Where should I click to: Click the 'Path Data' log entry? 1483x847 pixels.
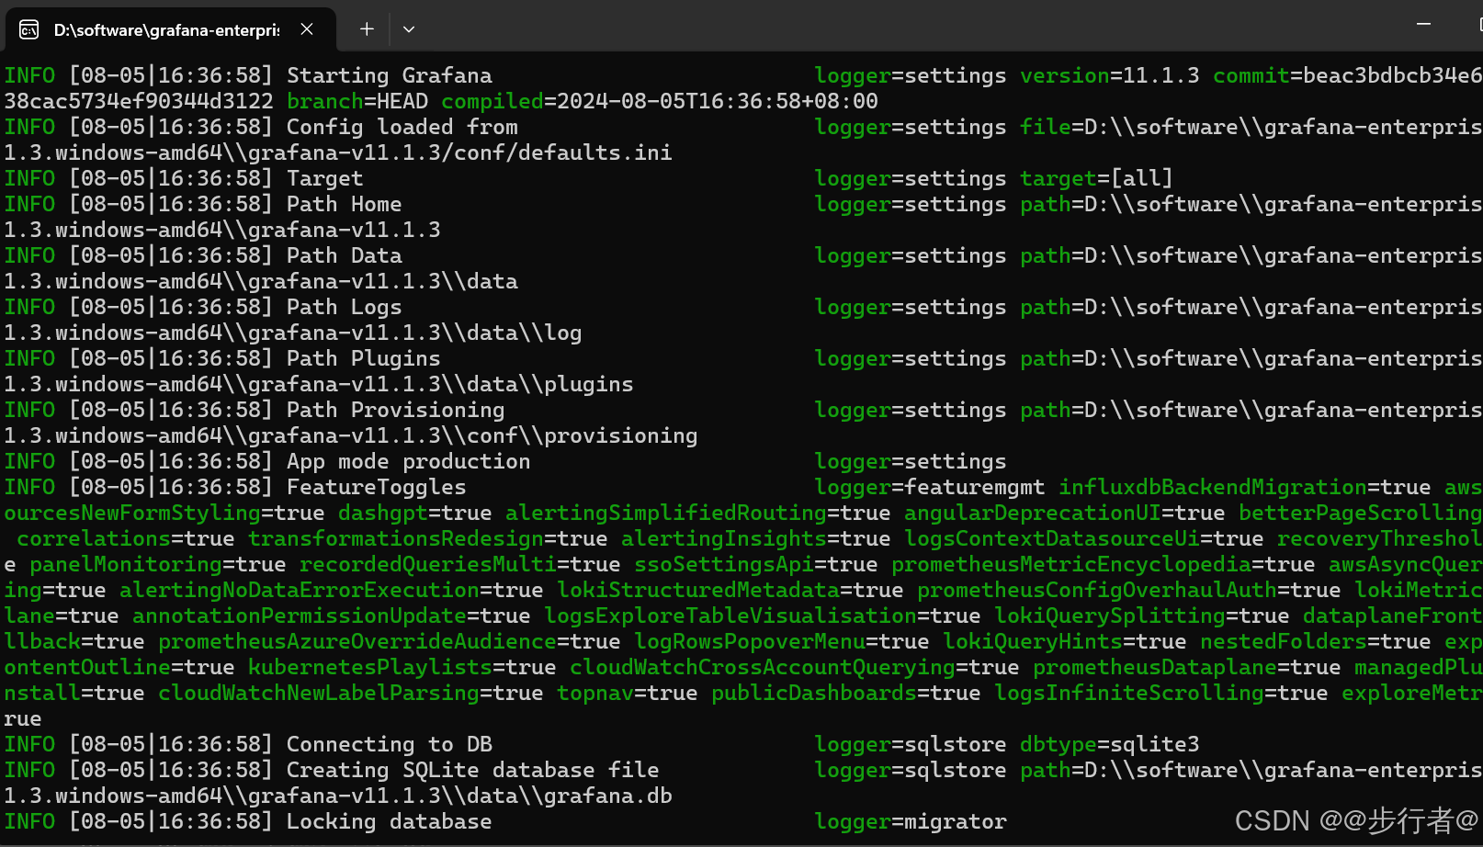click(345, 255)
